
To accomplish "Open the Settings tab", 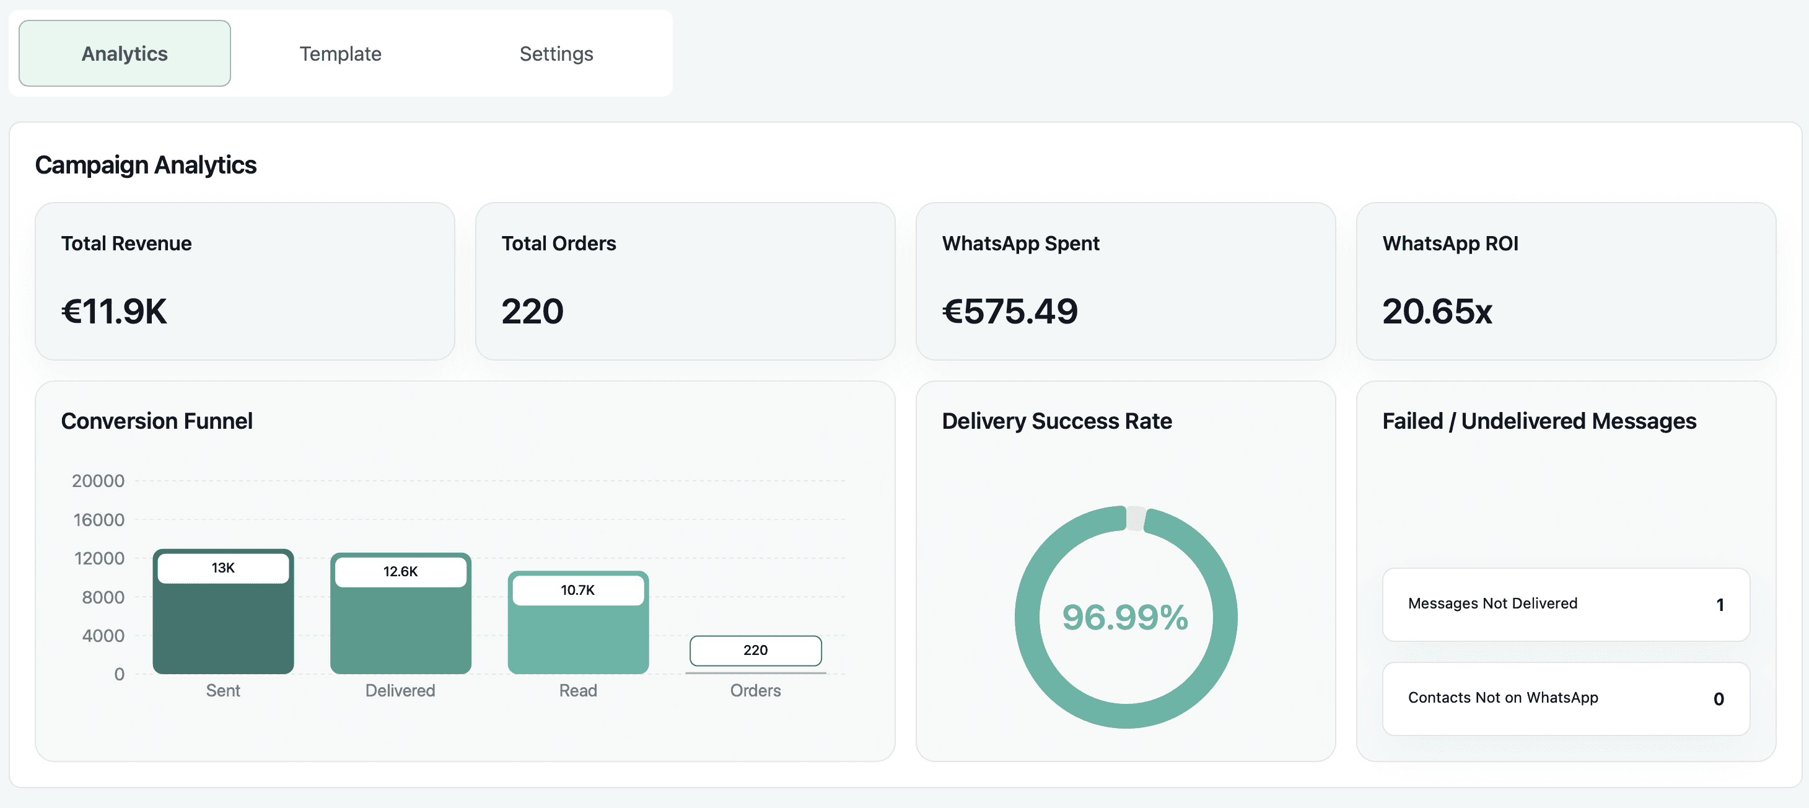I will [x=556, y=53].
